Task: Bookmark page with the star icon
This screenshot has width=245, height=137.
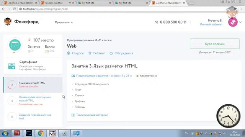Action: click(x=235, y=9)
